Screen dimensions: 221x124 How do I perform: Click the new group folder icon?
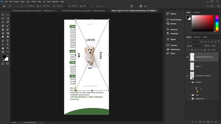coord(208,122)
